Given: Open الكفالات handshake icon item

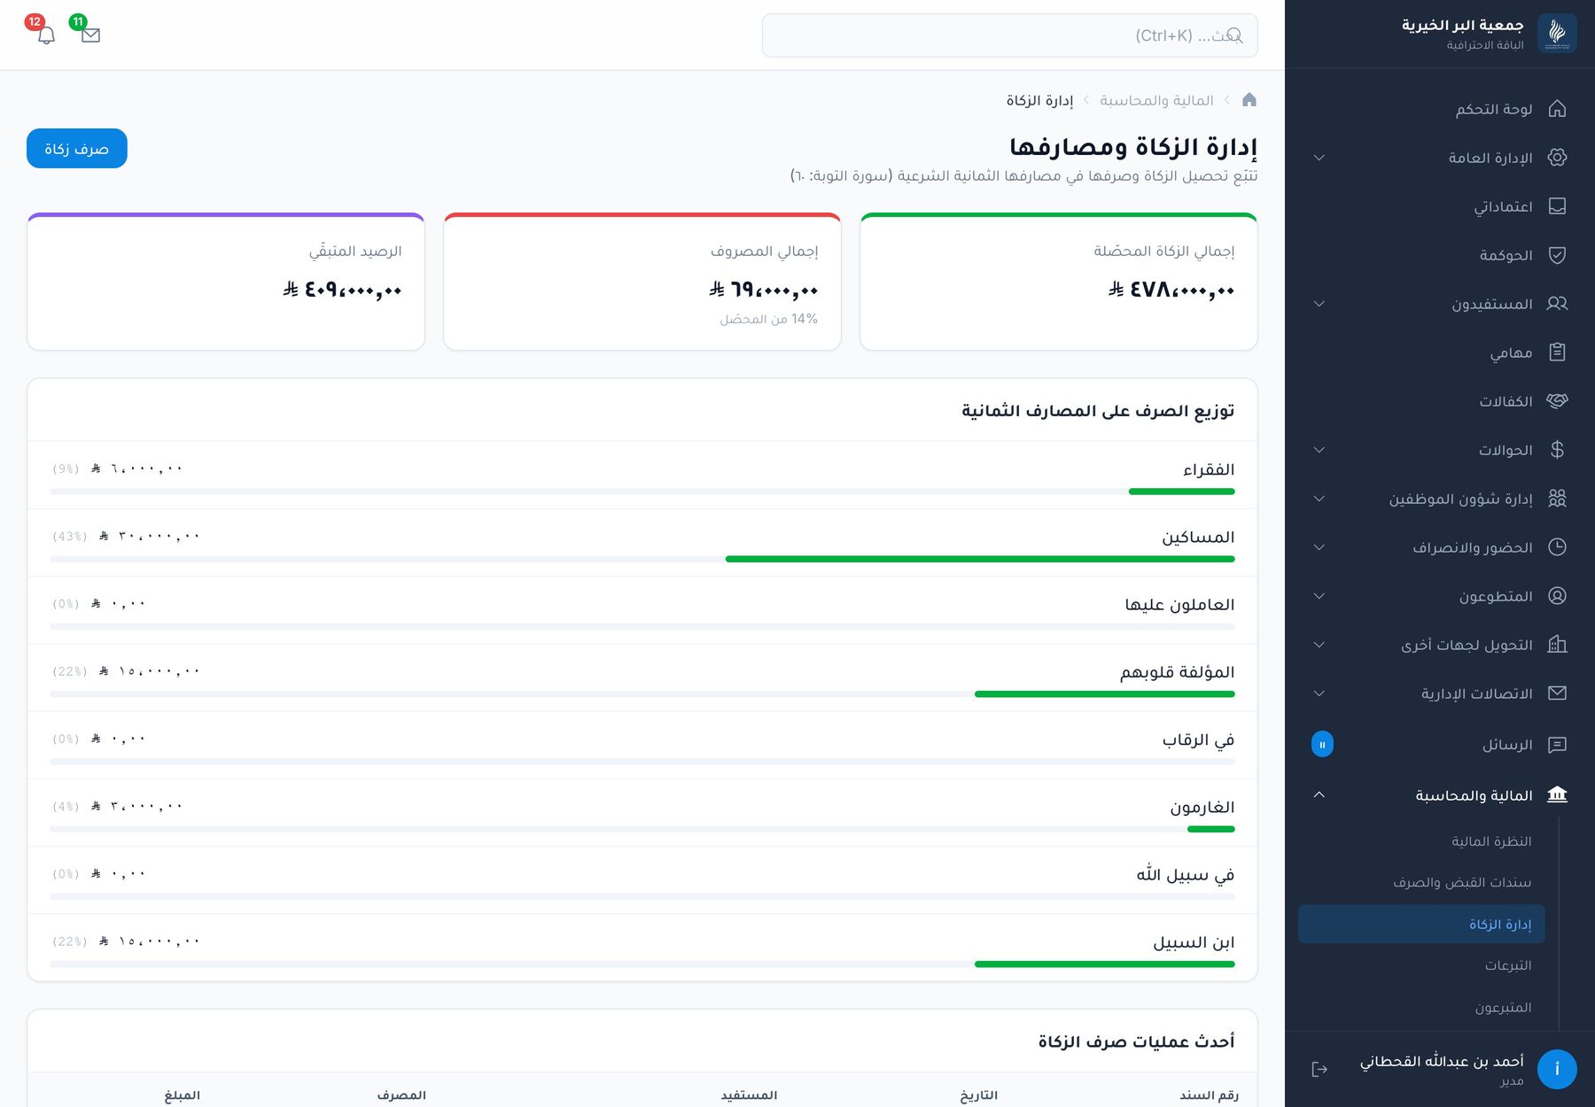Looking at the screenshot, I should coord(1557,401).
